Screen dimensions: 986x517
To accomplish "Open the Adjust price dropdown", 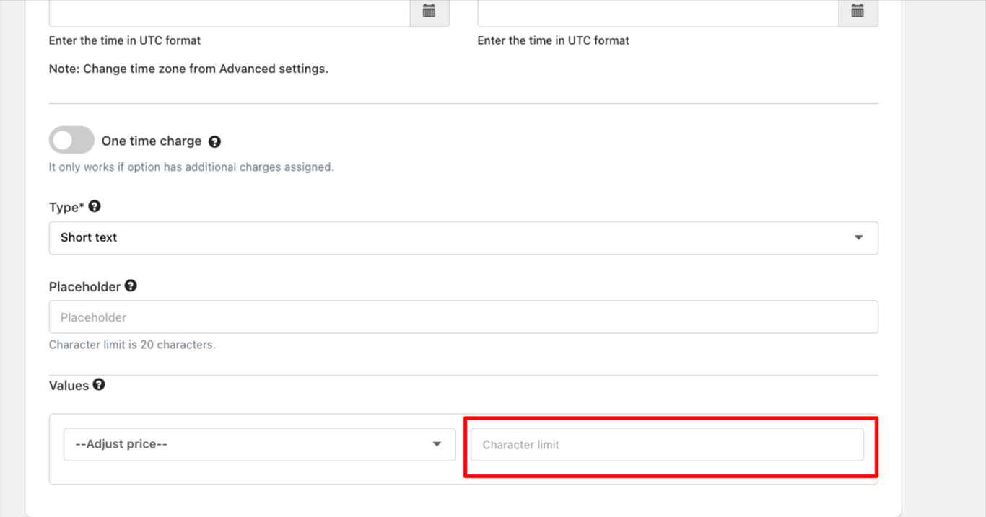I will point(260,444).
